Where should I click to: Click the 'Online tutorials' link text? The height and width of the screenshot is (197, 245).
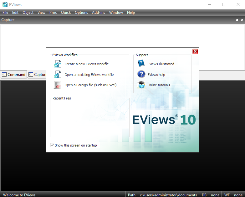point(159,85)
